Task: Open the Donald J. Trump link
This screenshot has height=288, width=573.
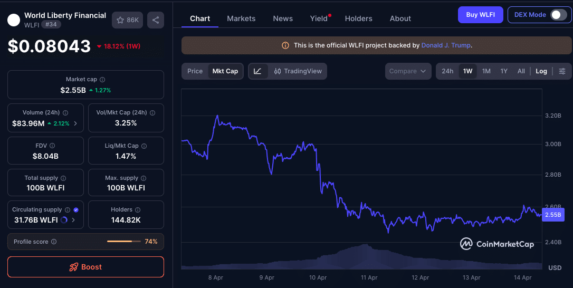Action: click(446, 45)
